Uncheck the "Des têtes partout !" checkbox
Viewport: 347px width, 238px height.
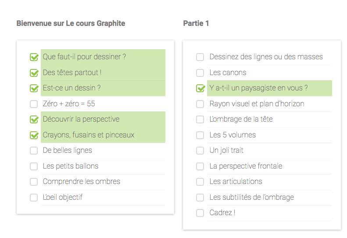pyautogui.click(x=34, y=73)
